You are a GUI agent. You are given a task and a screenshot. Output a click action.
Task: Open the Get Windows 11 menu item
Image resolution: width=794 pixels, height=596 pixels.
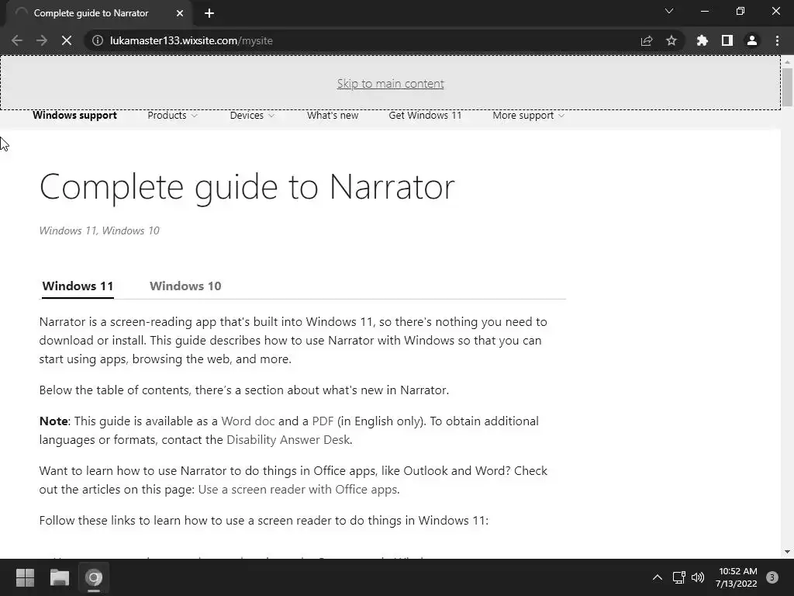coord(425,115)
